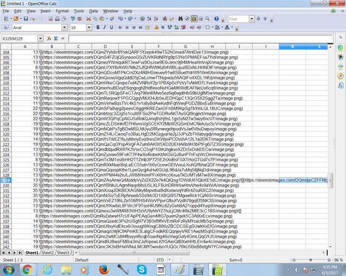Screen dimensions: 346x276
Task: Open the File menu
Action: (x=6, y=11)
